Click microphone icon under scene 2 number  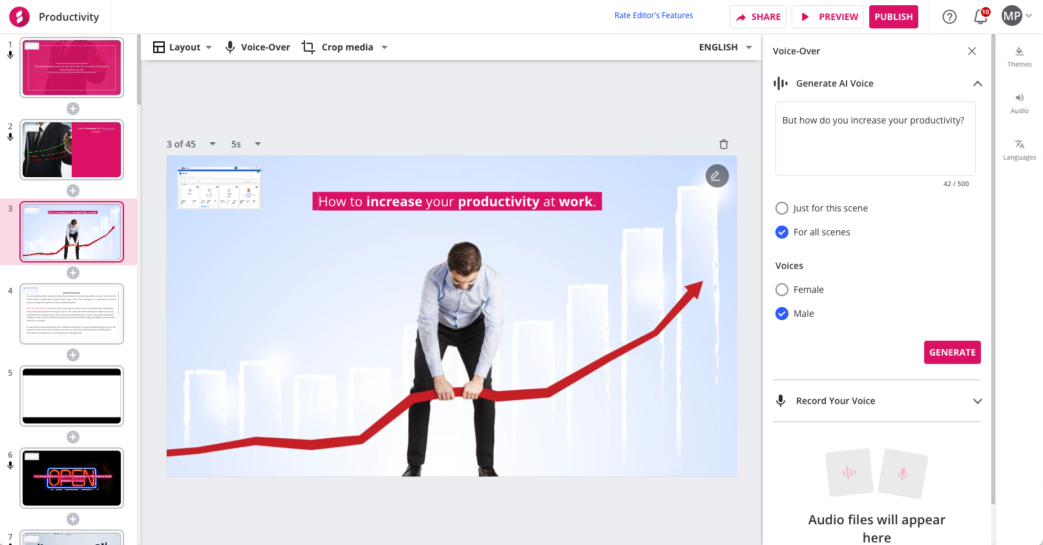pos(10,137)
